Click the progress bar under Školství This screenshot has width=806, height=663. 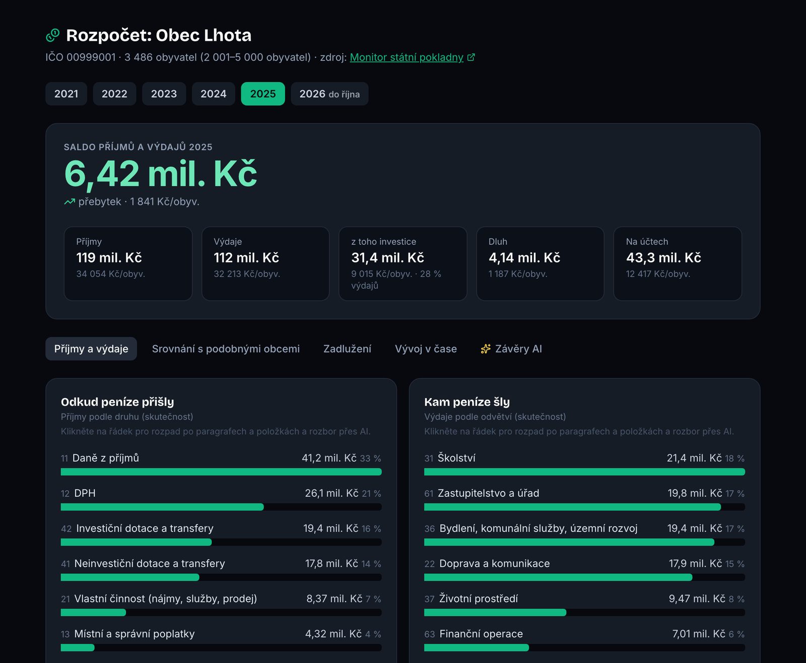point(584,472)
